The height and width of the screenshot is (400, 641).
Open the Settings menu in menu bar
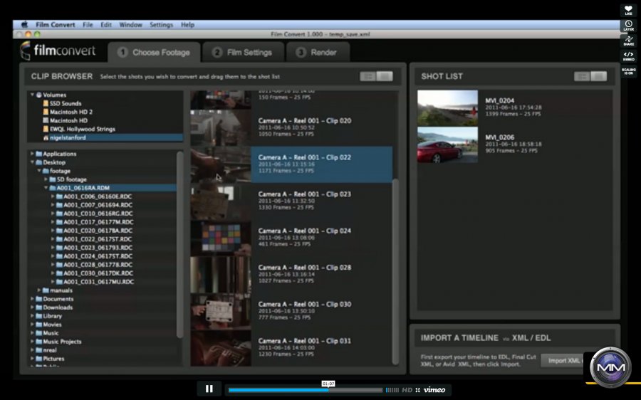[x=161, y=25]
